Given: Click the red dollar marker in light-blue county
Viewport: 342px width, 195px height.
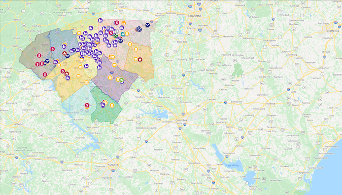Looking at the screenshot, I should (x=87, y=105).
